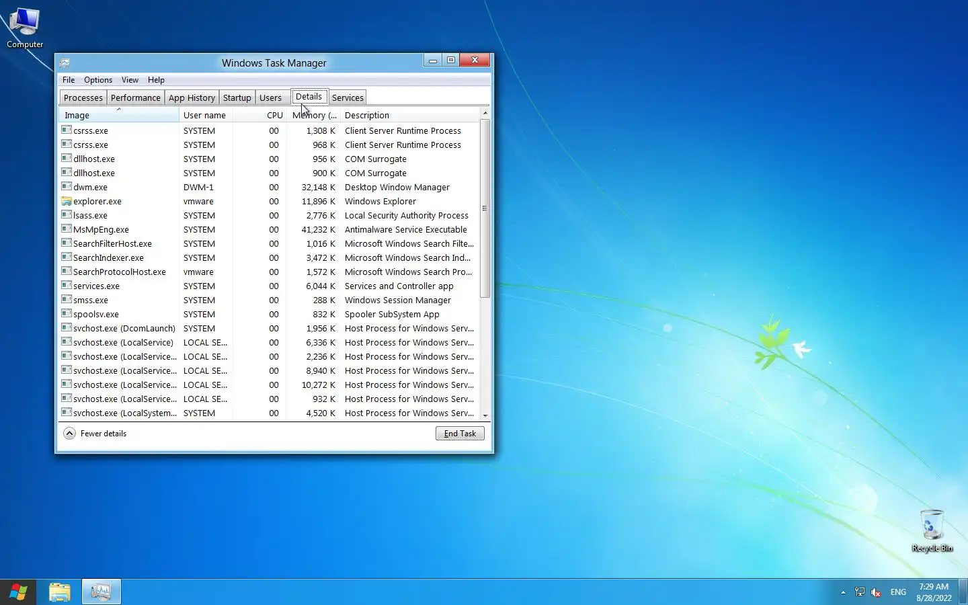Select svchost.exe (DcomLaunch) process name
The width and height of the screenshot is (968, 605).
[124, 328]
